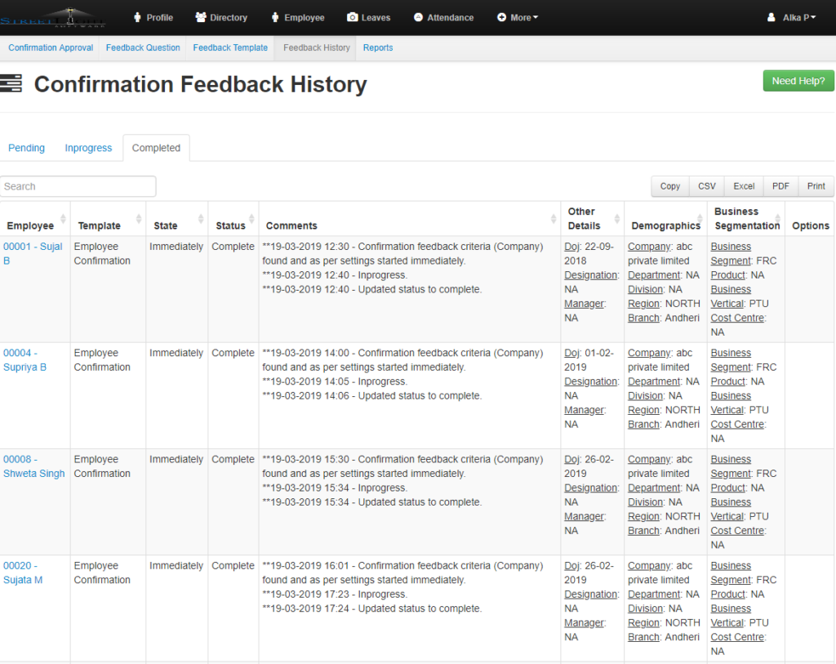Open employee link 00020 - Sujata M

(x=22, y=573)
